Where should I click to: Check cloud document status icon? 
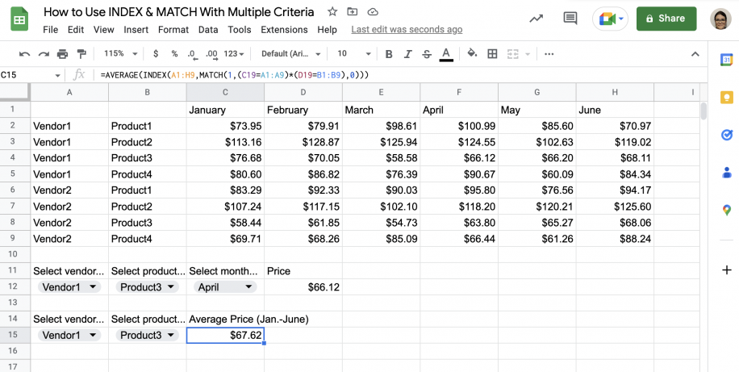click(x=373, y=12)
